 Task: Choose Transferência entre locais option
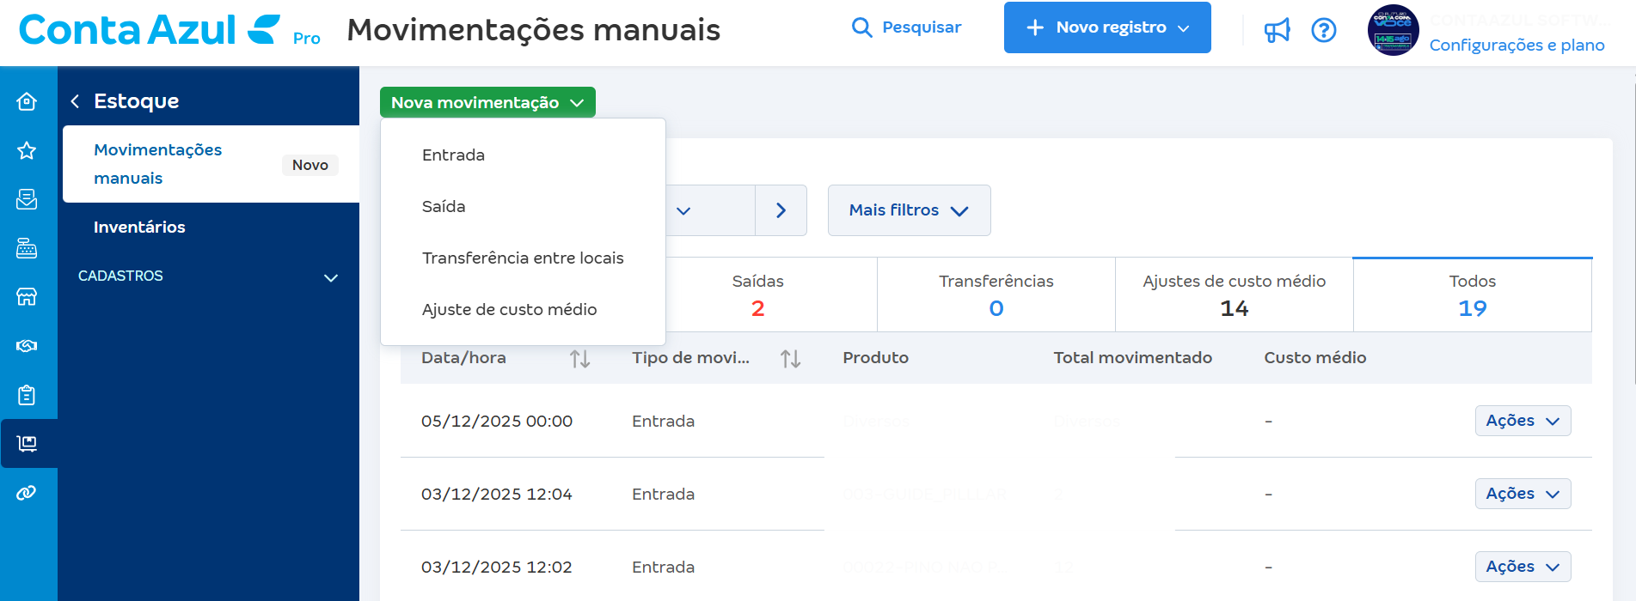point(523,258)
